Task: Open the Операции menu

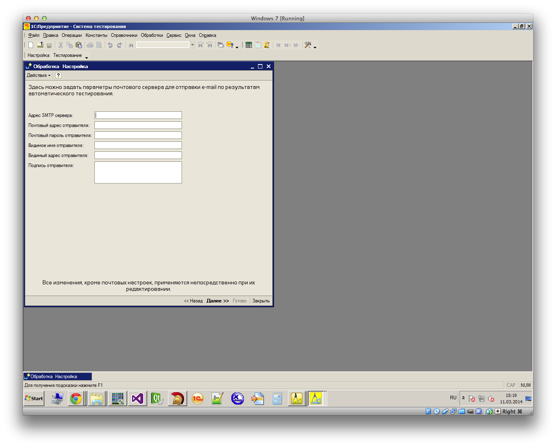Action: [x=72, y=35]
